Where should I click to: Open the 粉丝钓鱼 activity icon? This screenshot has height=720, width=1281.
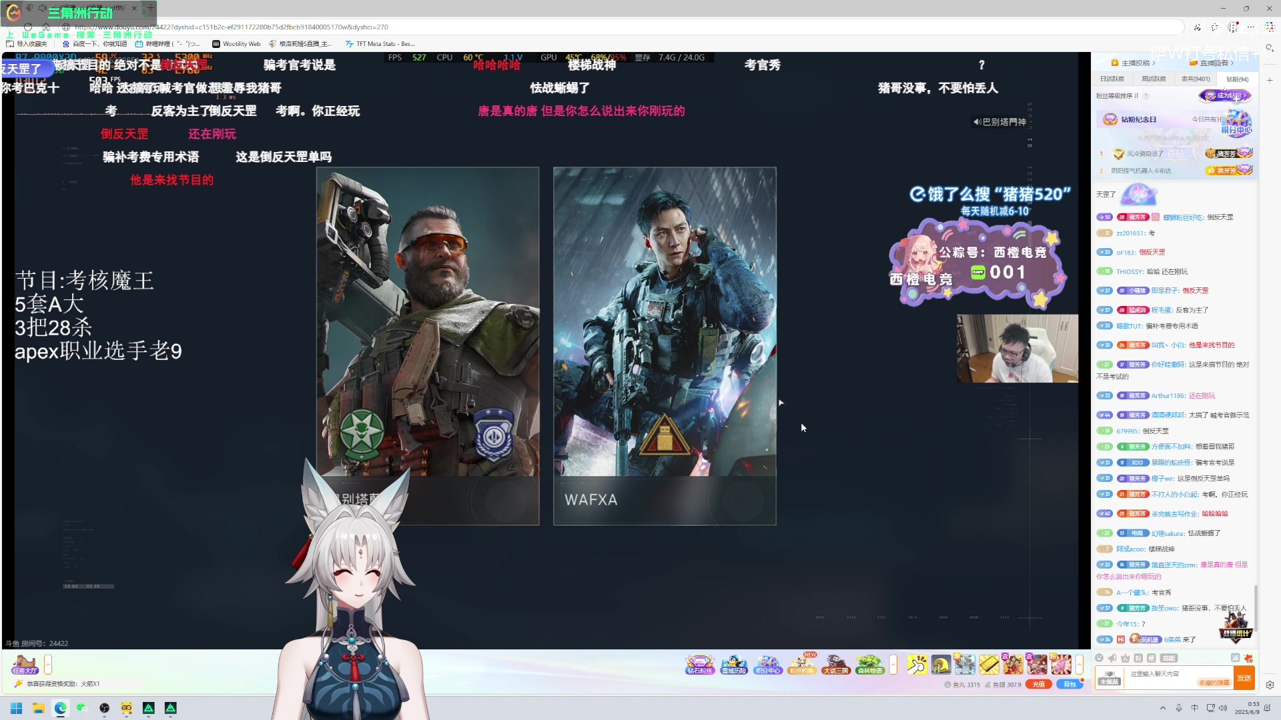point(802,665)
